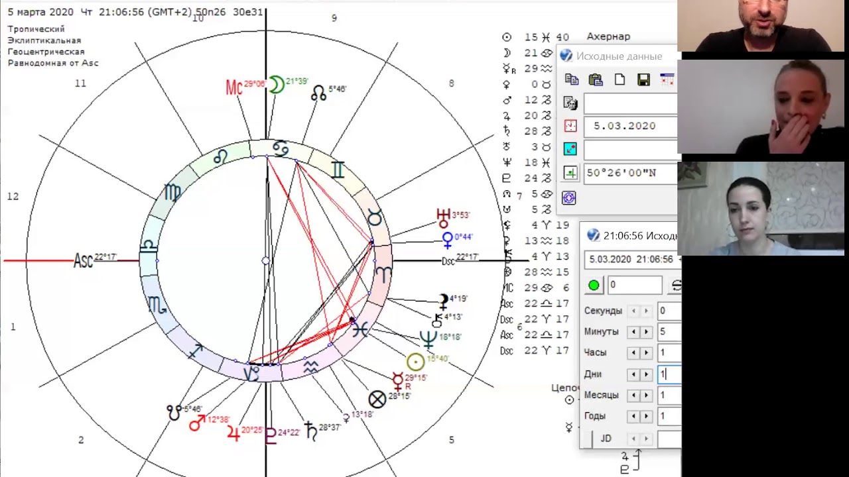This screenshot has width=849, height=477.
Task: Click the Moon glyph near Mc at 21°39'
Action: tap(276, 84)
